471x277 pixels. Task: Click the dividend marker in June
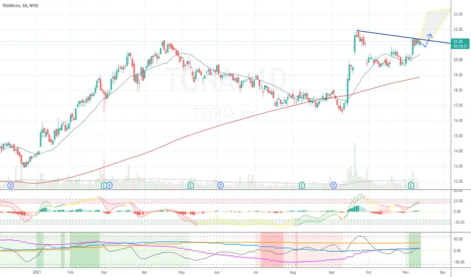pos(220,185)
